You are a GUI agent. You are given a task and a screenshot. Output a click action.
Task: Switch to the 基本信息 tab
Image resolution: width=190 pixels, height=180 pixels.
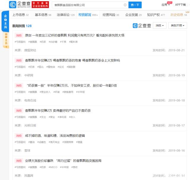pyautogui.click(x=43, y=15)
